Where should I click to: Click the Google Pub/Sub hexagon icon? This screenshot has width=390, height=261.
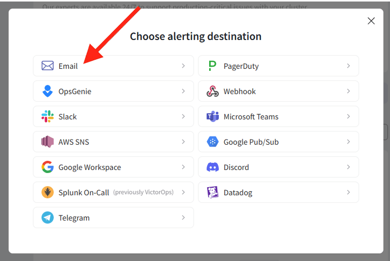[x=213, y=142]
